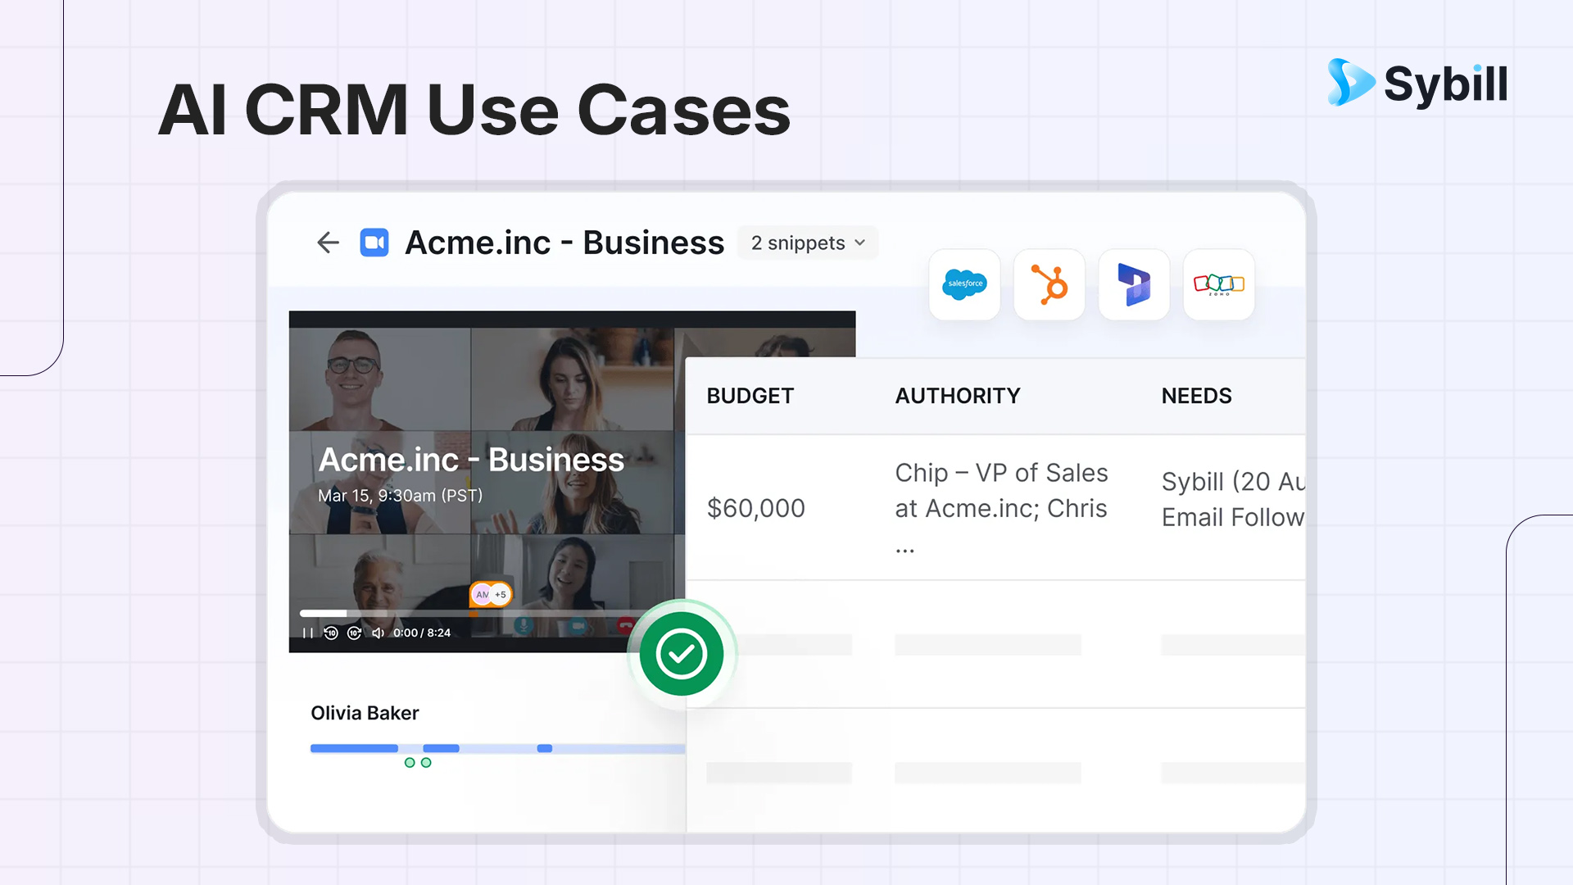Go back using the left arrow icon

(328, 243)
